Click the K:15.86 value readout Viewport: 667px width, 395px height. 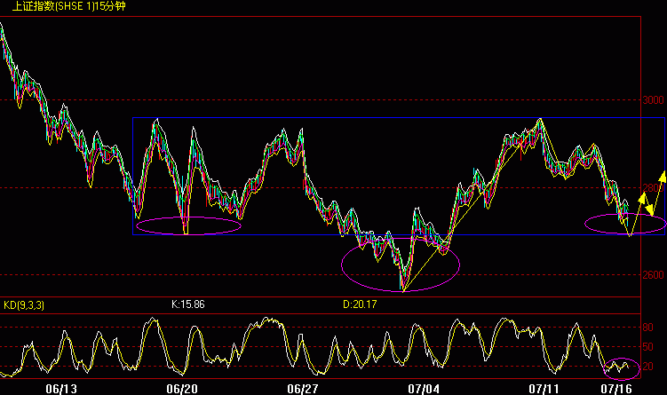coord(188,304)
